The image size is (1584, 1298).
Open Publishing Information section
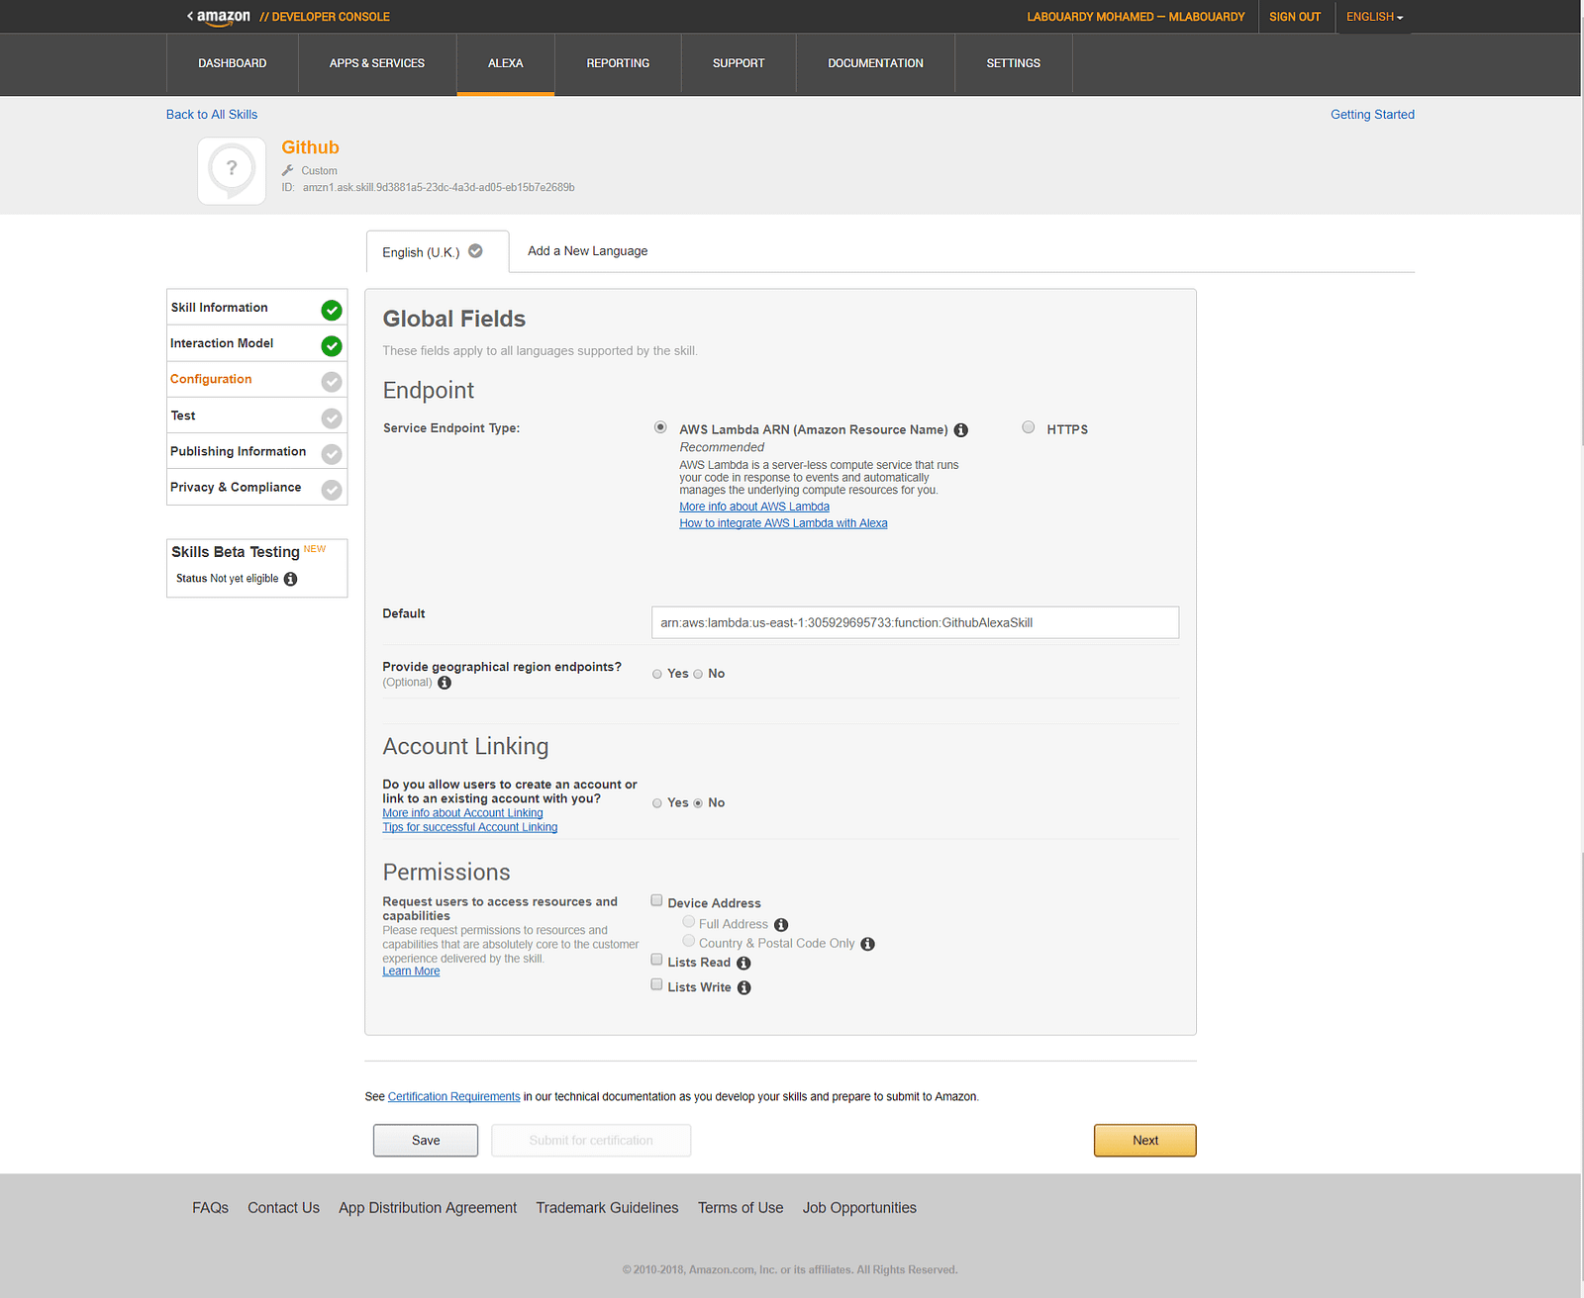[x=257, y=451]
